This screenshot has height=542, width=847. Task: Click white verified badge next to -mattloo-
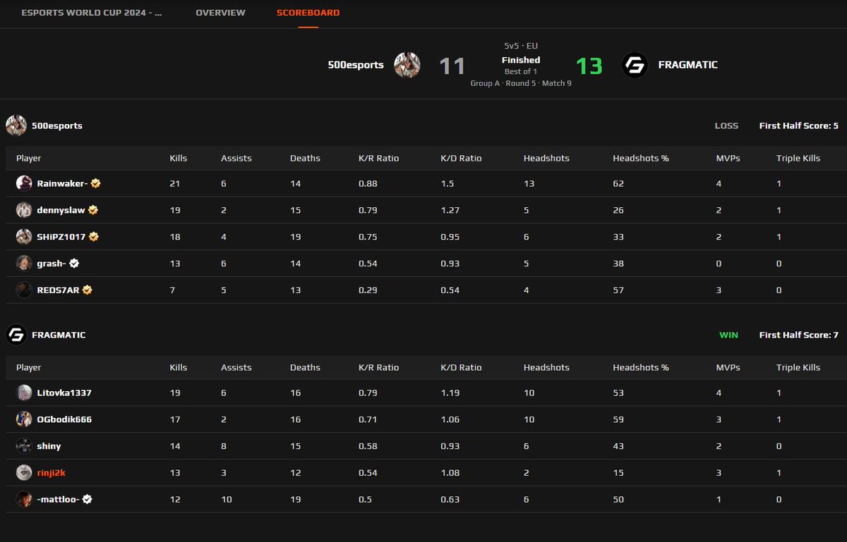pyautogui.click(x=87, y=499)
